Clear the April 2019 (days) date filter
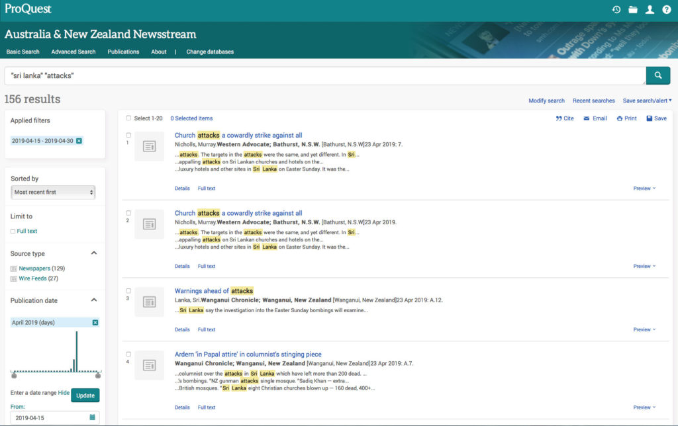The height and width of the screenshot is (426, 678). [95, 322]
